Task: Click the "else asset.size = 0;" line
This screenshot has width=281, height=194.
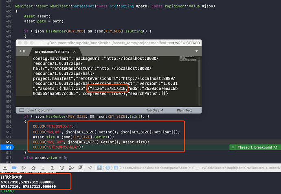Action: pos(46,158)
